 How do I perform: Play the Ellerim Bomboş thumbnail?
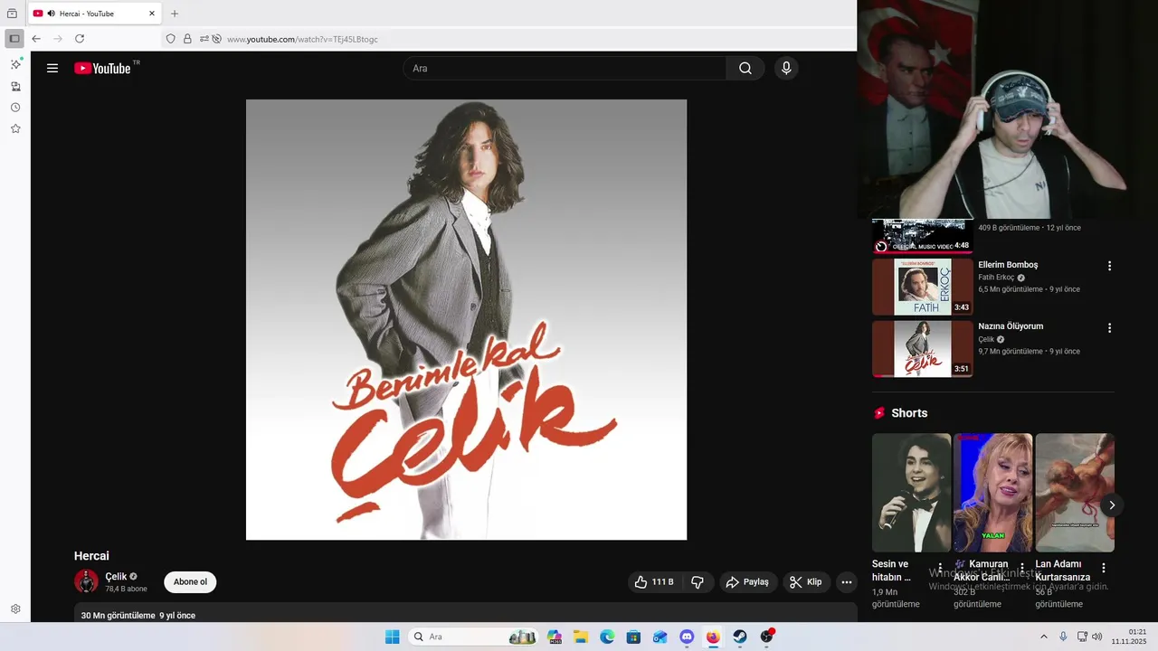coord(923,287)
